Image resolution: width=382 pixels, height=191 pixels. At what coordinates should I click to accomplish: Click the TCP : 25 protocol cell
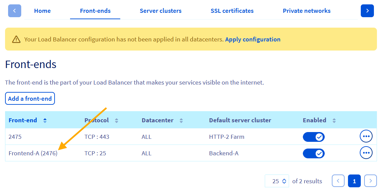point(95,153)
